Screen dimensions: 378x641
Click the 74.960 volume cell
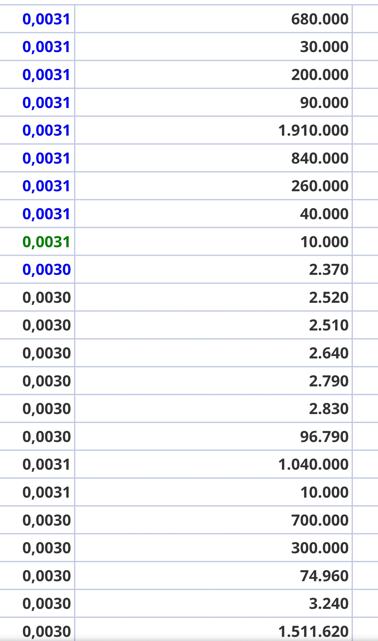(324, 576)
